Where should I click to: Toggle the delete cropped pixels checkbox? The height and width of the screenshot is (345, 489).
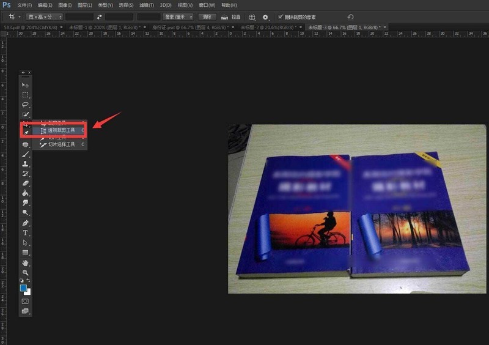point(281,17)
